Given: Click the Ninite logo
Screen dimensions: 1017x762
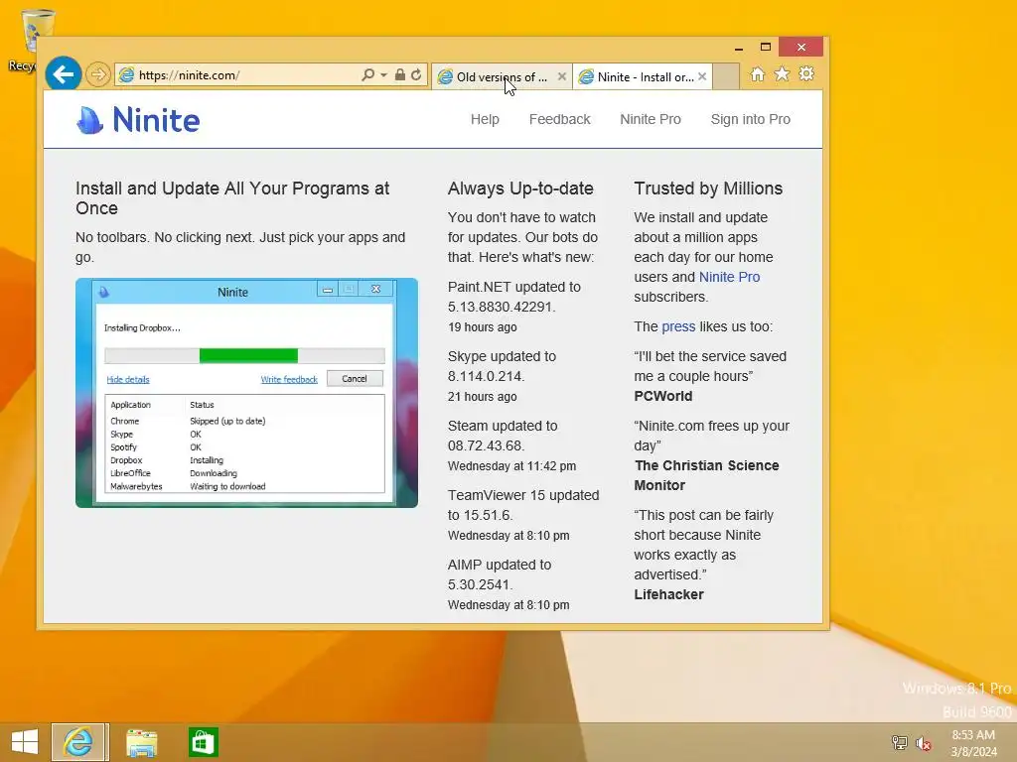Looking at the screenshot, I should coord(138,120).
